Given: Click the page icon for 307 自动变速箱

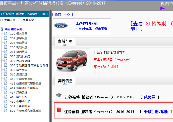Looking at the screenshot, I should 6,61.
